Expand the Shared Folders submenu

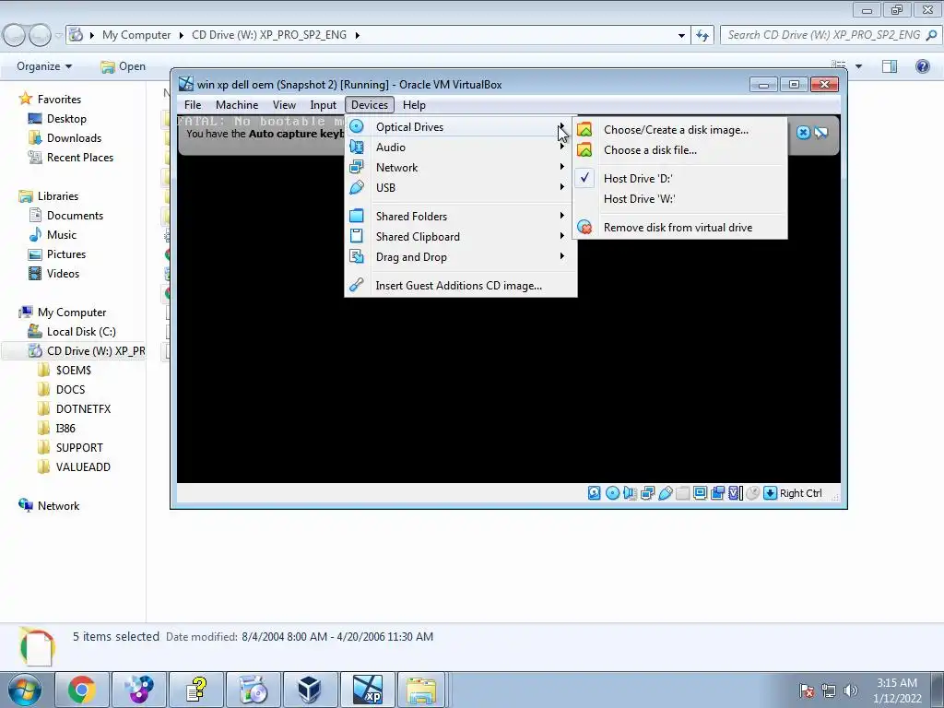tap(461, 216)
